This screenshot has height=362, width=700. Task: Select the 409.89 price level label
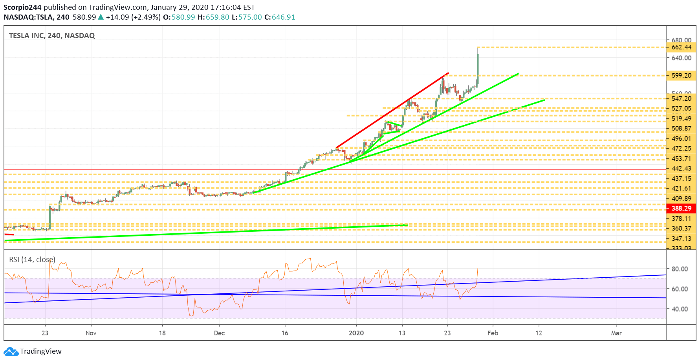(x=681, y=198)
